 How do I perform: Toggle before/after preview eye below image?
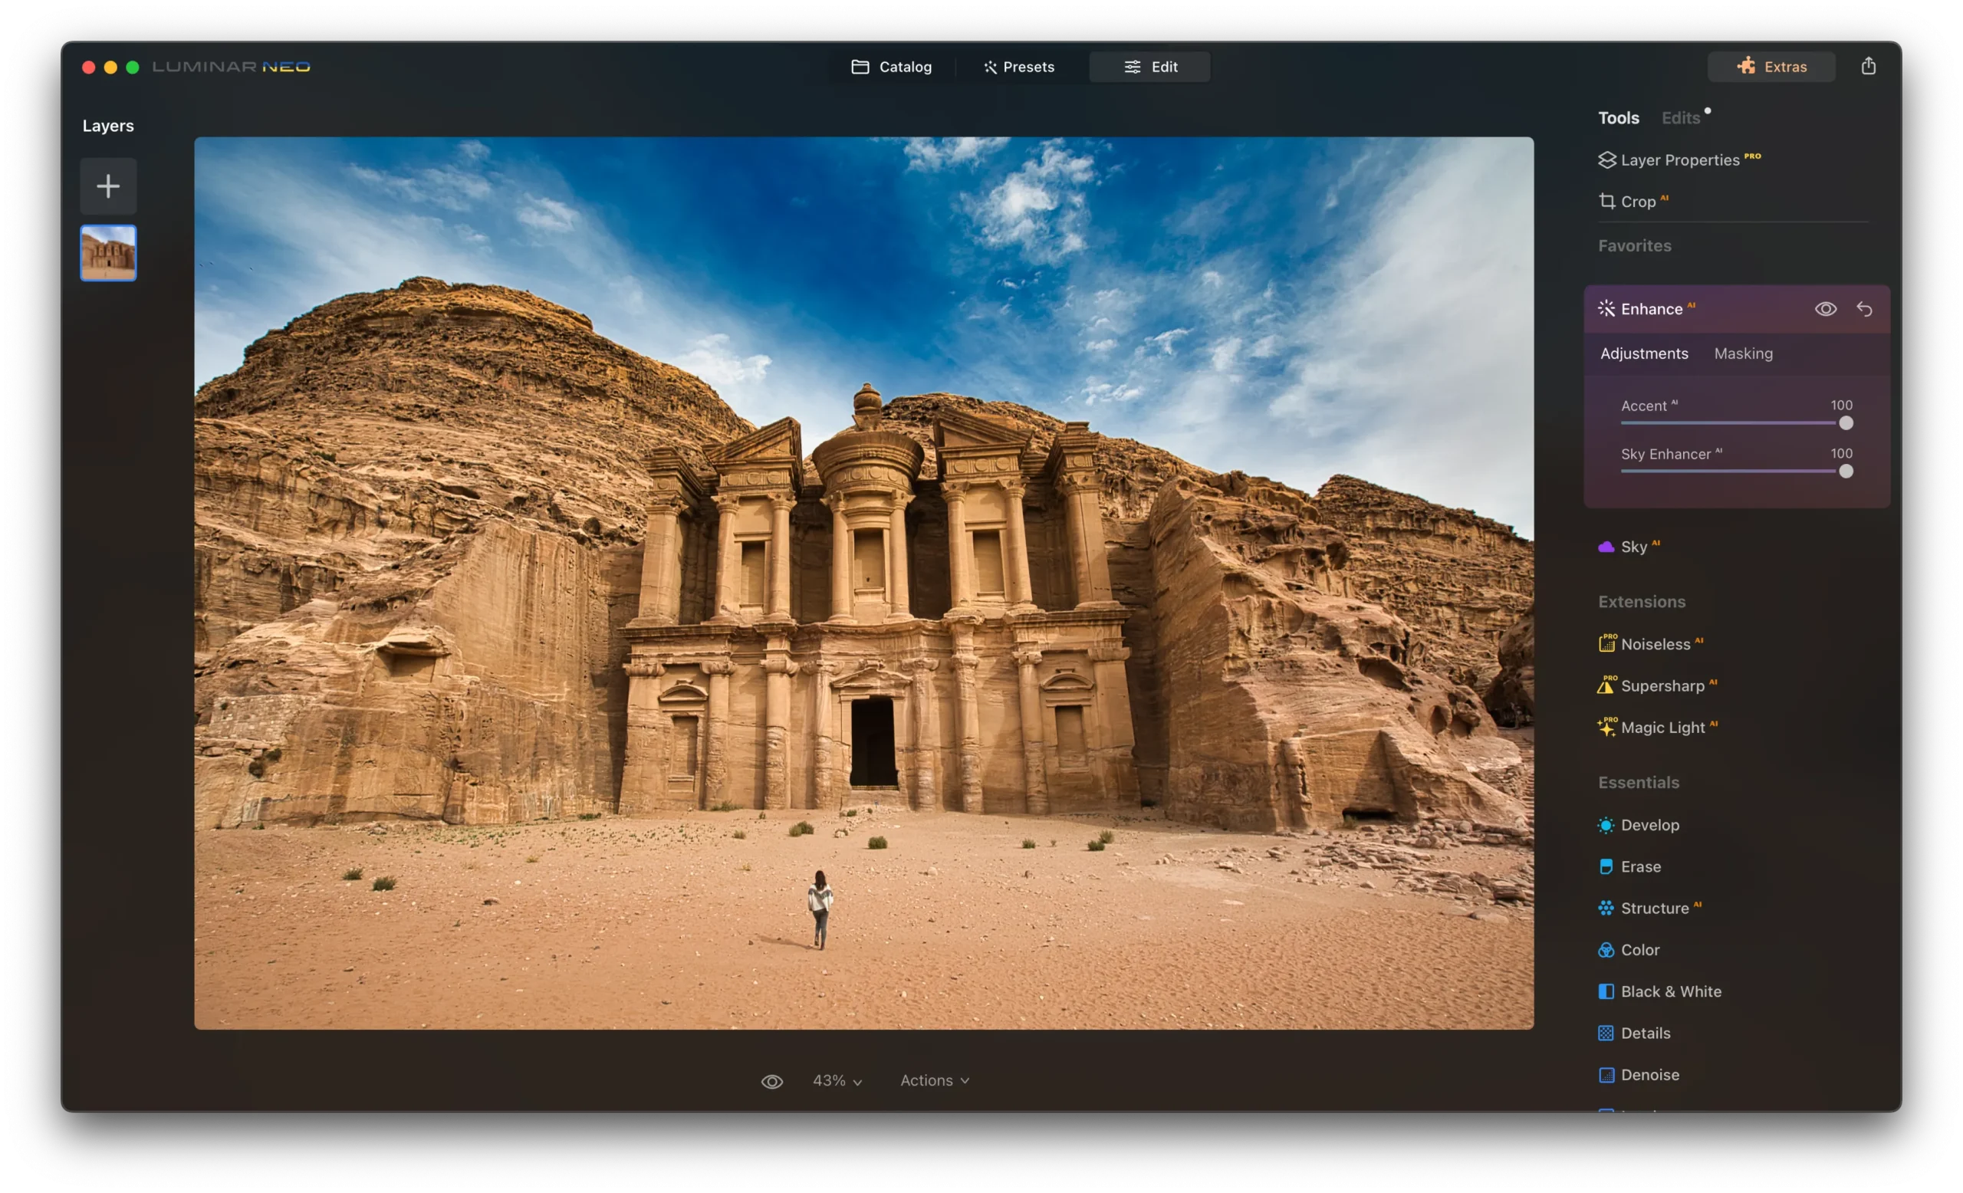tap(771, 1081)
